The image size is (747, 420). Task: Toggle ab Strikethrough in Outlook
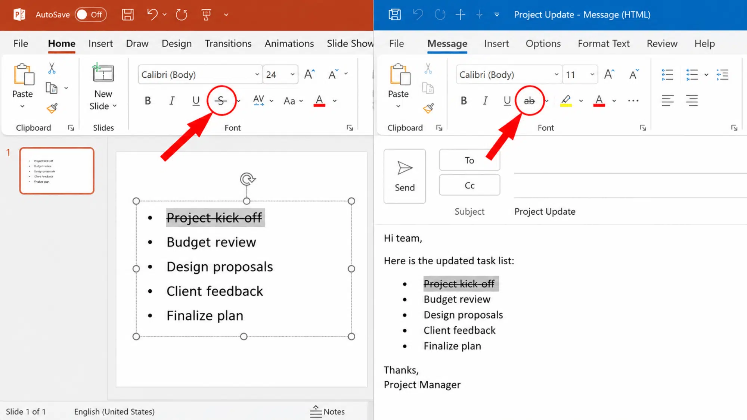529,101
